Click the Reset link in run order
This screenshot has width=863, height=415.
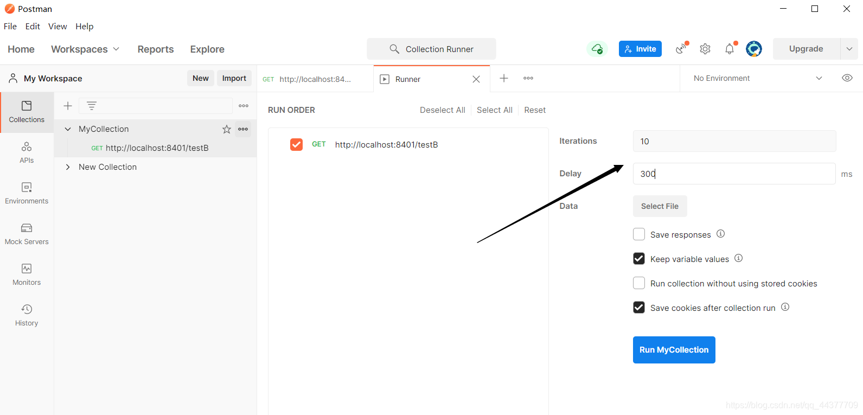click(535, 110)
